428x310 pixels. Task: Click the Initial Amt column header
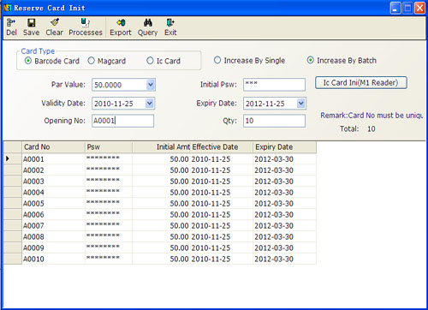(x=161, y=147)
